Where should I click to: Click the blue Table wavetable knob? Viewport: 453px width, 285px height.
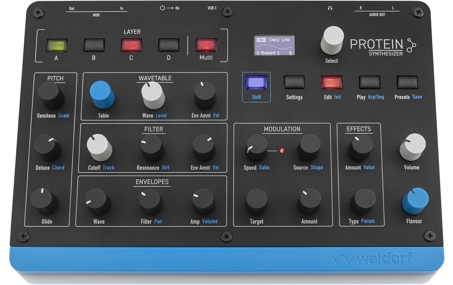point(102,95)
